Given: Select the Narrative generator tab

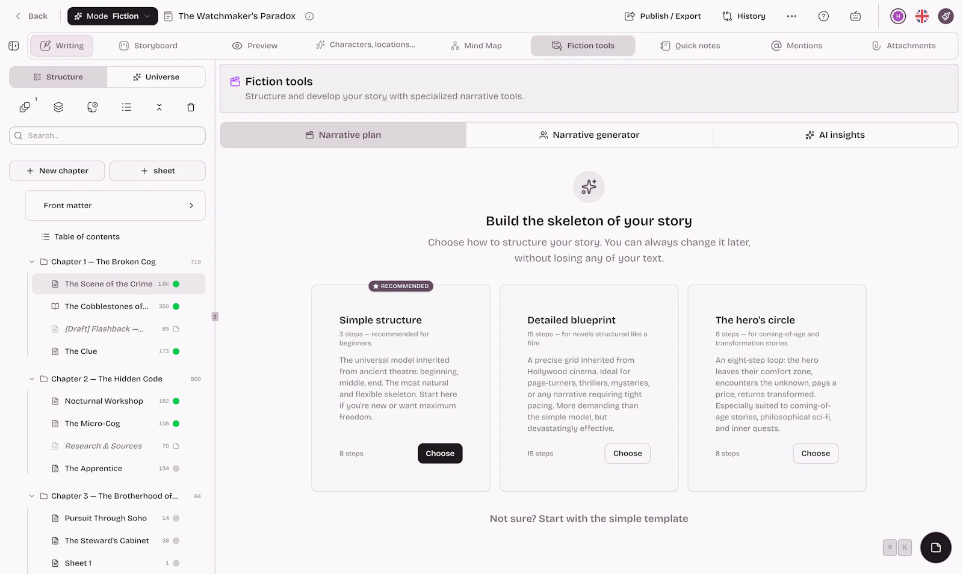Looking at the screenshot, I should [x=589, y=135].
